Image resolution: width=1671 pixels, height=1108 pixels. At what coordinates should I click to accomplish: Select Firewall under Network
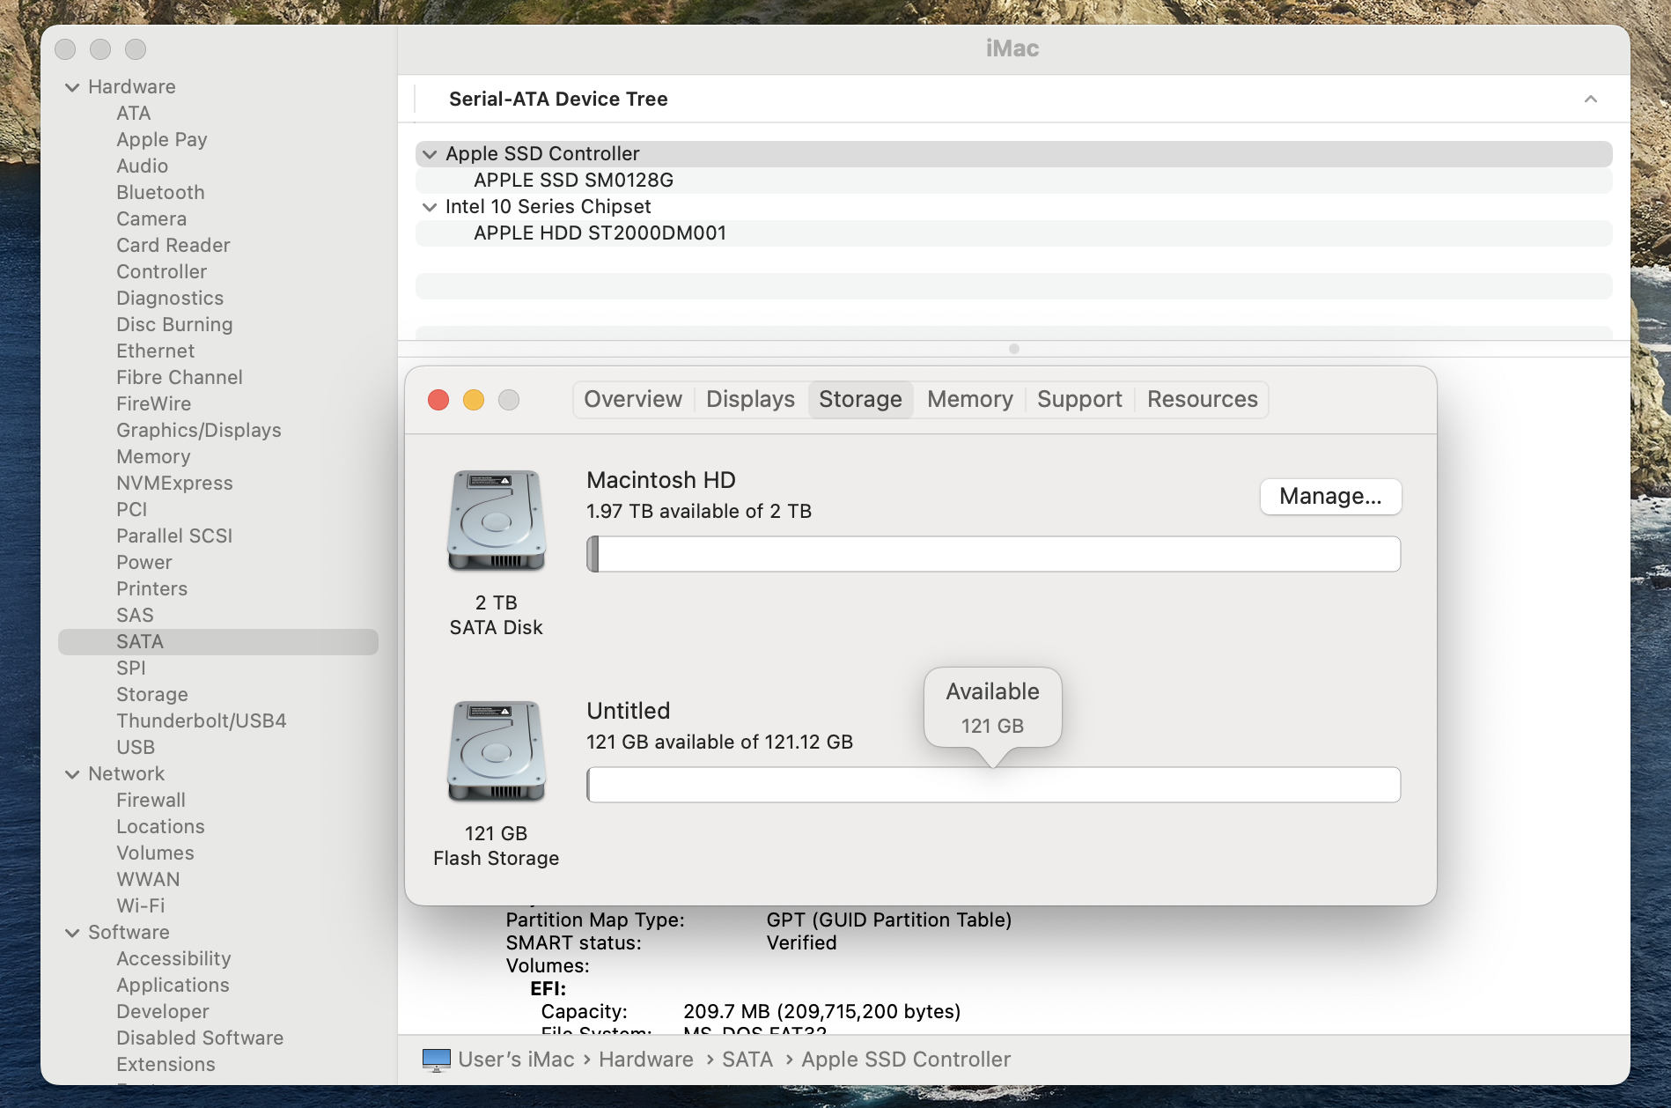(x=151, y=801)
